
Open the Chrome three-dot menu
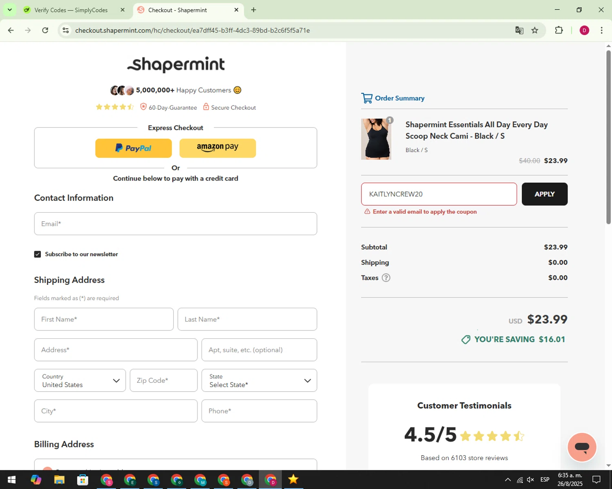[601, 30]
